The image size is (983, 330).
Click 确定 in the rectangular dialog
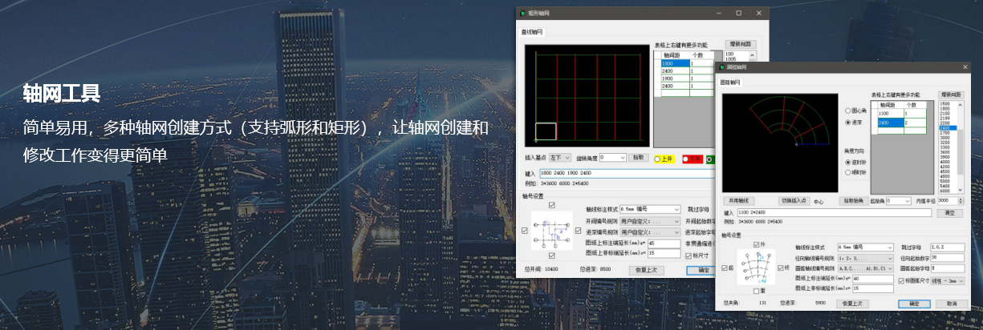click(x=702, y=271)
